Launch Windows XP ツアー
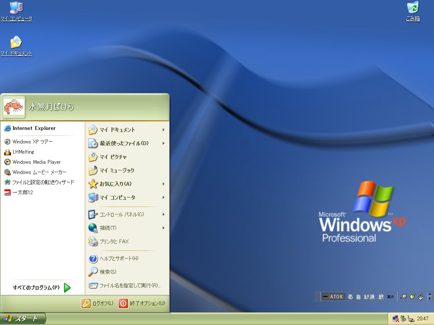434x325 pixels. pos(32,142)
